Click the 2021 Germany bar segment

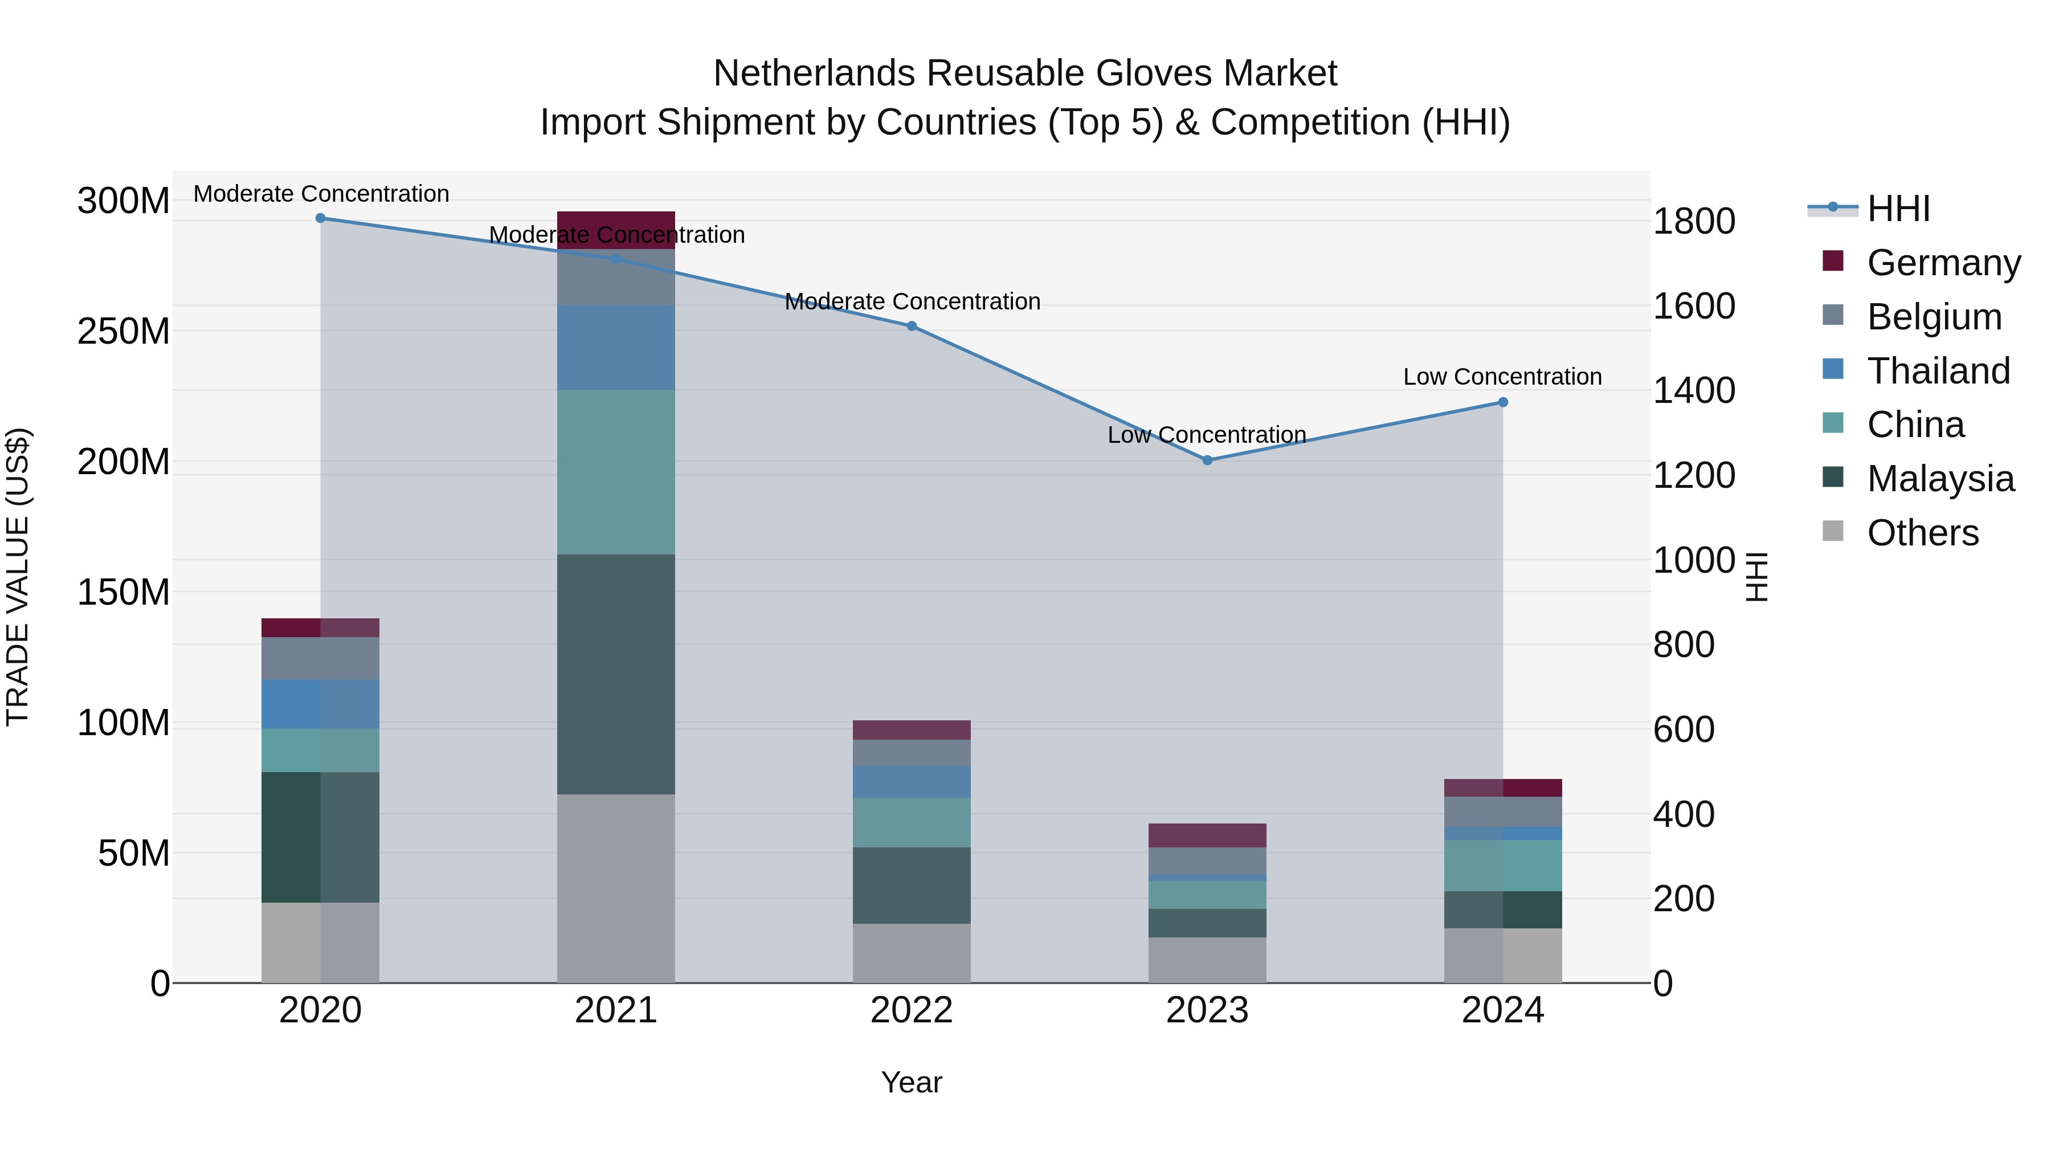[x=616, y=230]
